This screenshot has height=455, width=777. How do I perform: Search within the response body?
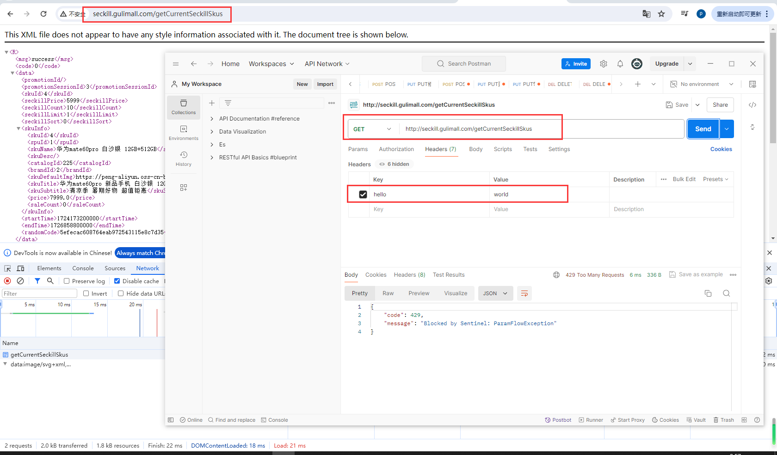tap(727, 293)
